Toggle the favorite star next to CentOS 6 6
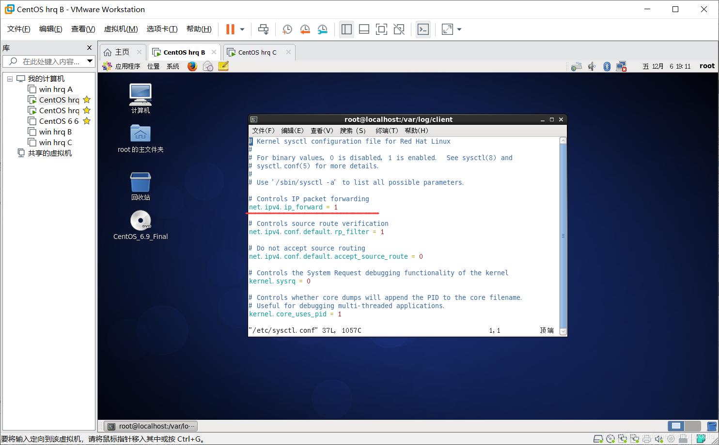719x445 pixels. (x=87, y=121)
